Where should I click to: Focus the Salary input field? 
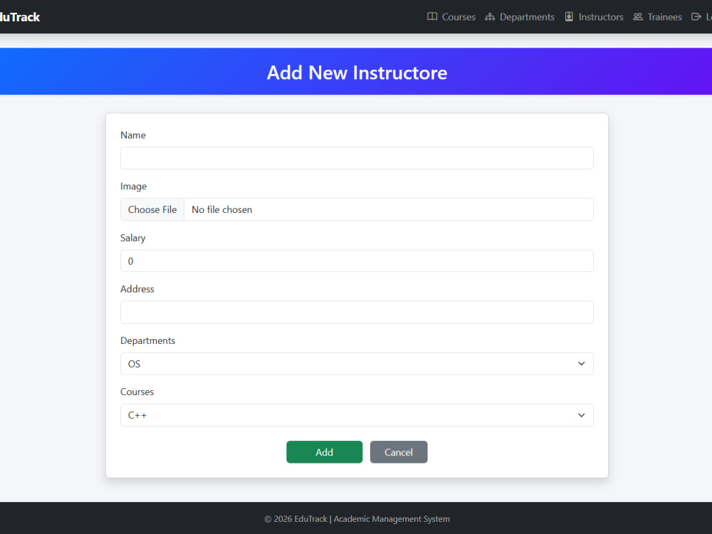[x=357, y=261]
